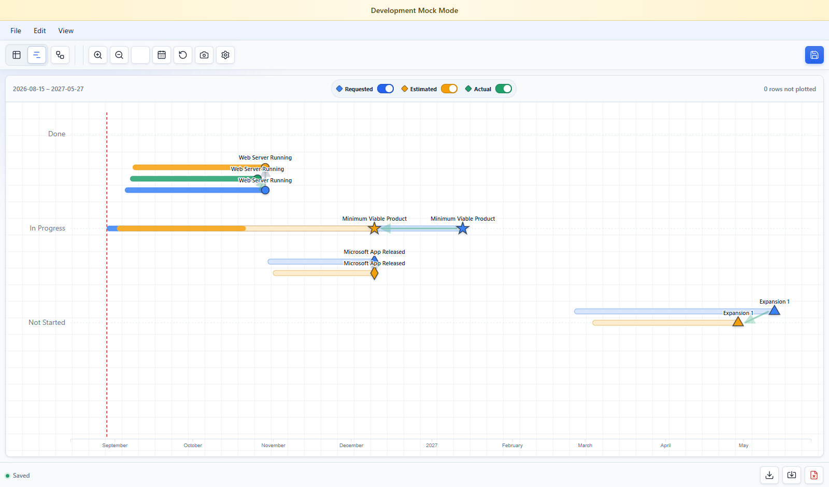Reset the timeline view with the undo arrow
This screenshot has width=829, height=487.
(x=183, y=55)
